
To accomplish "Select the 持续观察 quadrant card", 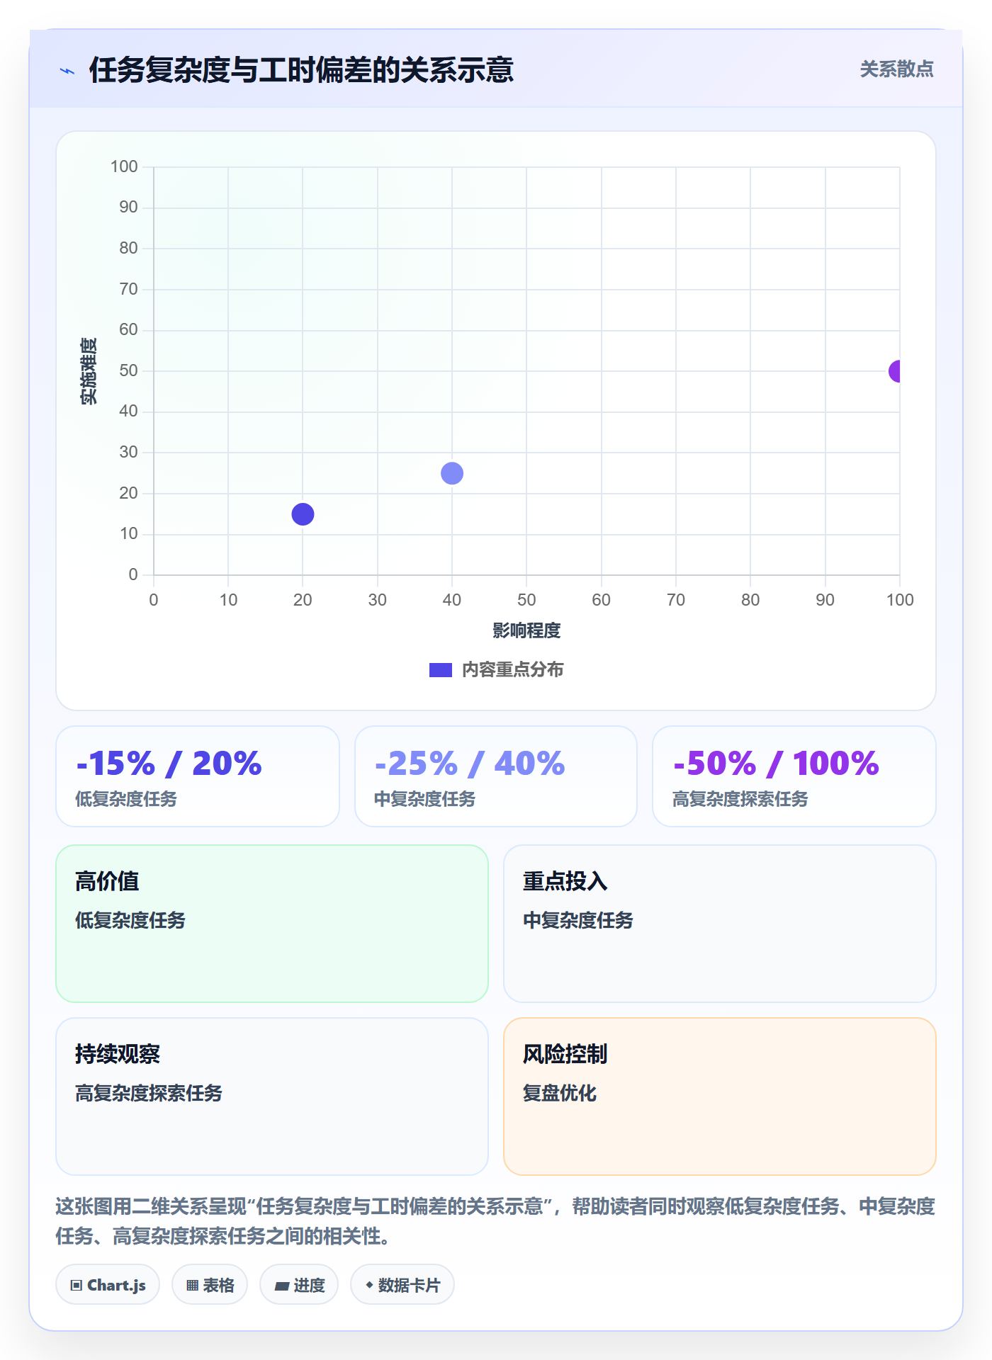I will click(x=272, y=1096).
